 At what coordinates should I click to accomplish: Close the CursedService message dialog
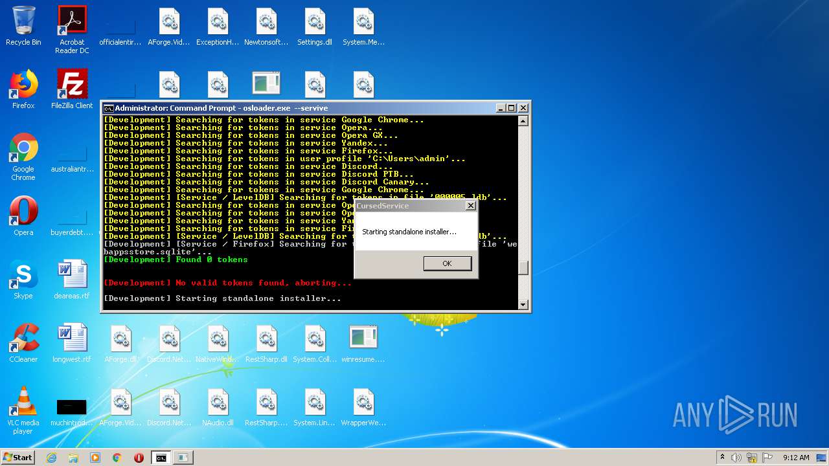point(471,205)
